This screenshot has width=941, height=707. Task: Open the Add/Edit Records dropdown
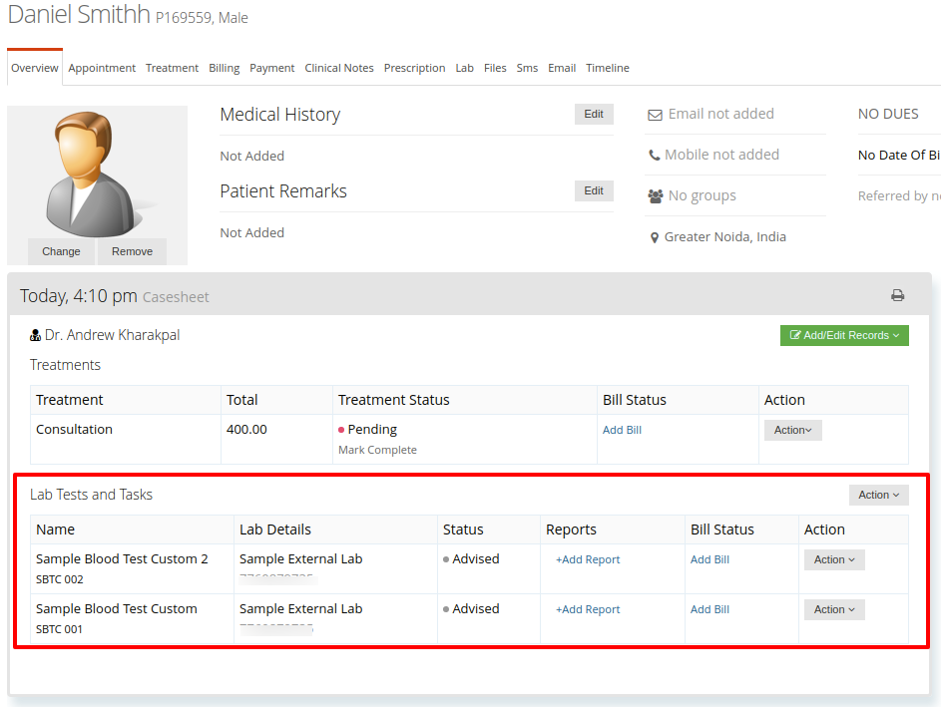point(844,335)
